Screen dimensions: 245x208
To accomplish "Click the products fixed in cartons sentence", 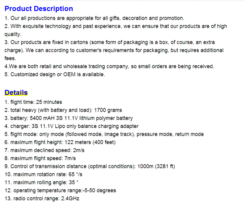I will 114,50.
